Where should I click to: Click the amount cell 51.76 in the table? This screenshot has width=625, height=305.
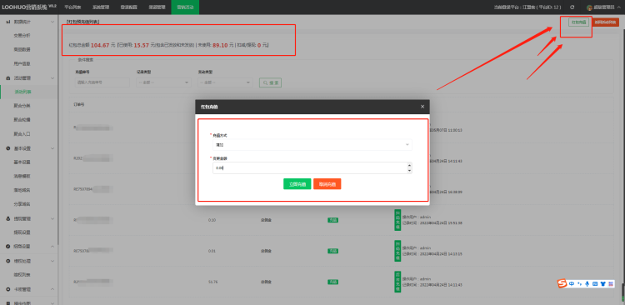(212, 282)
